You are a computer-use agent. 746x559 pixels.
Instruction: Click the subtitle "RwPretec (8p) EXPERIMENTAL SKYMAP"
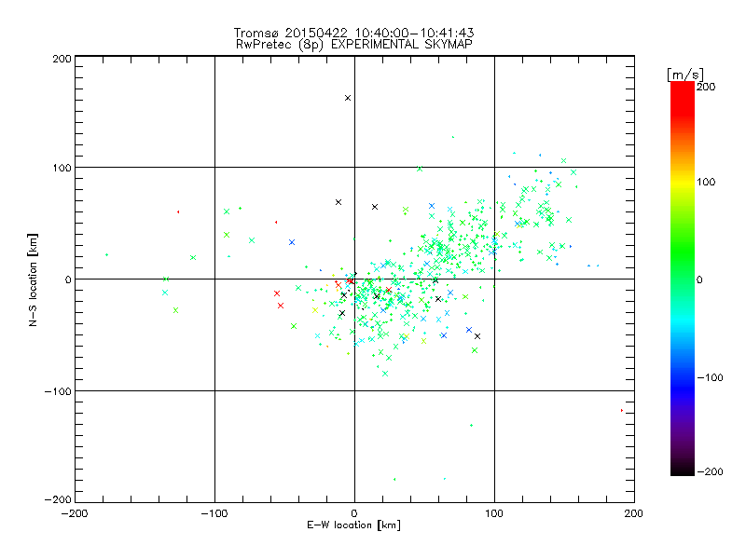[354, 45]
